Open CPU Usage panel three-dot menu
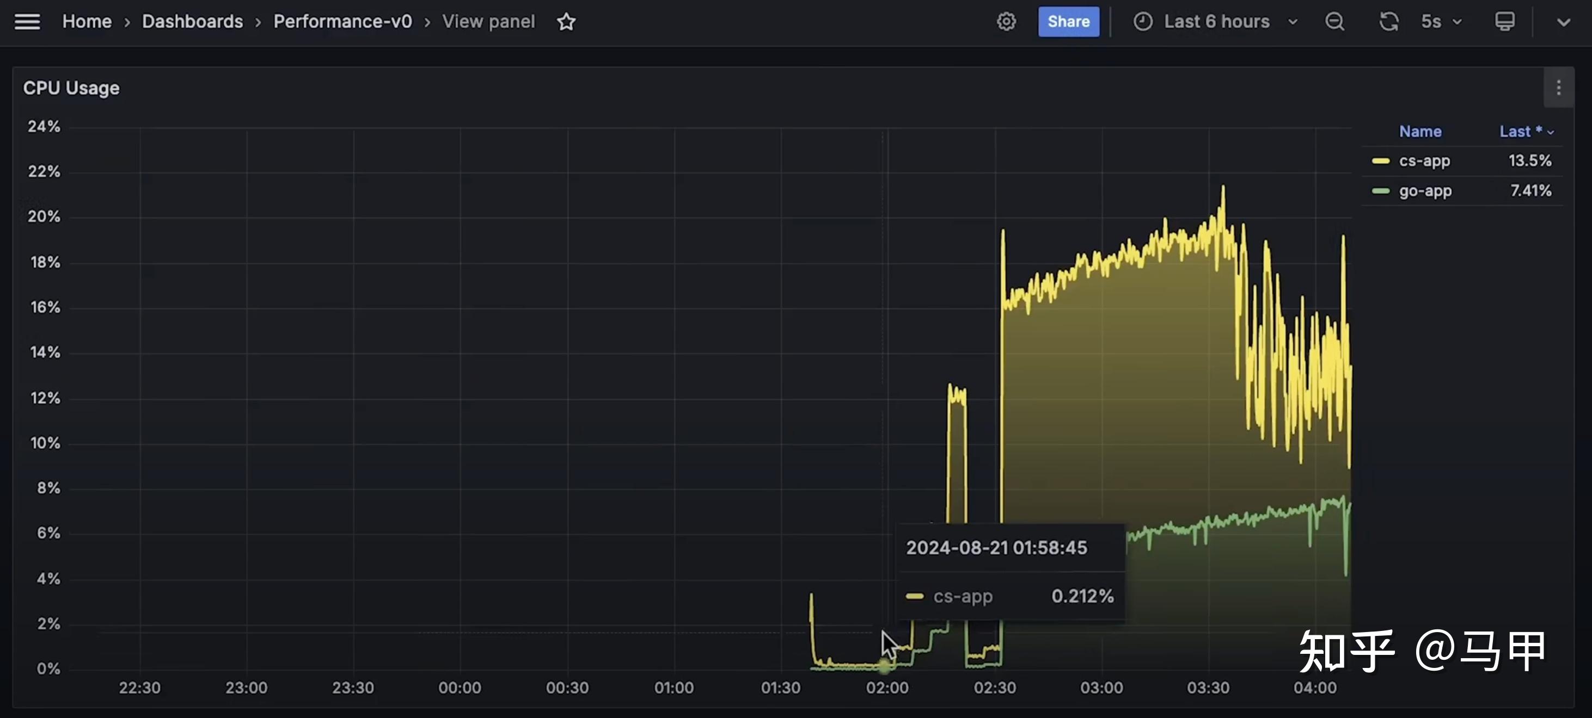 click(x=1559, y=88)
